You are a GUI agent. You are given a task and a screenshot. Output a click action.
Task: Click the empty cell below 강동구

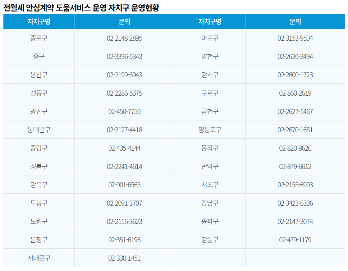pos(209,258)
